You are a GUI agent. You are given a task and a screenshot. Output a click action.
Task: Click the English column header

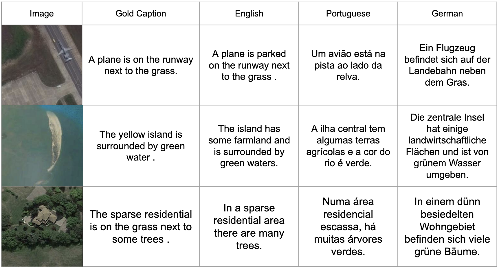point(249,14)
